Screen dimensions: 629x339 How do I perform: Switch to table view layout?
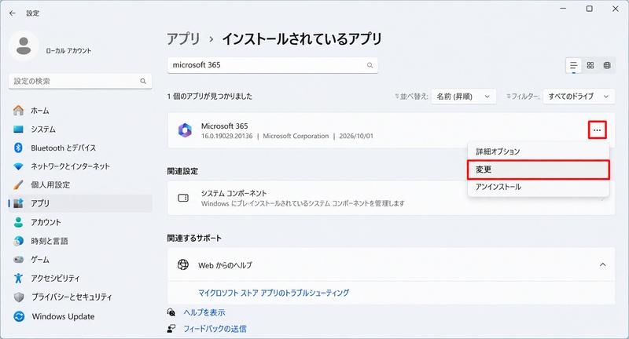coord(607,65)
